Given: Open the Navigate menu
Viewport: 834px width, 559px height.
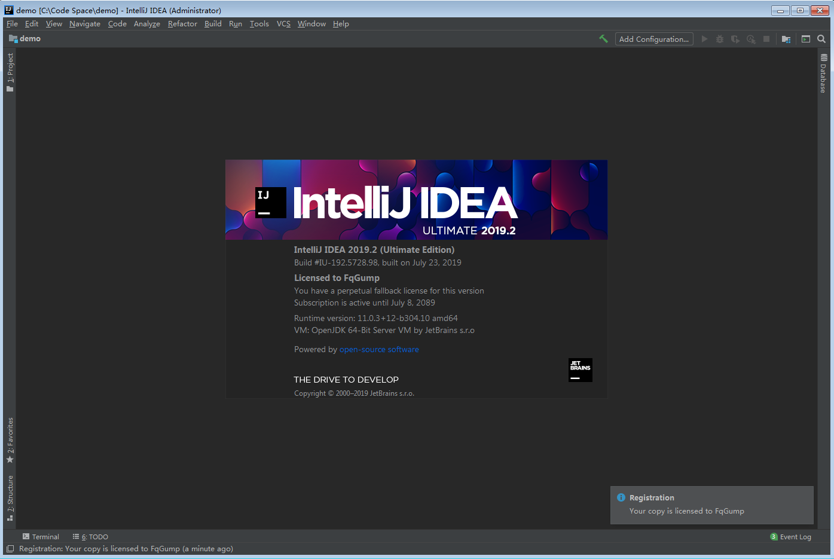Looking at the screenshot, I should click(85, 24).
